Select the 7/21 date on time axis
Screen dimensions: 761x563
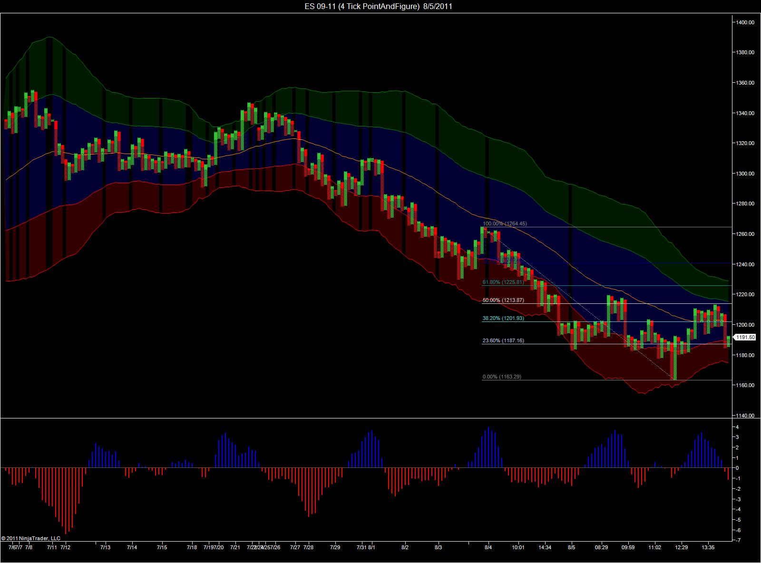click(x=235, y=547)
